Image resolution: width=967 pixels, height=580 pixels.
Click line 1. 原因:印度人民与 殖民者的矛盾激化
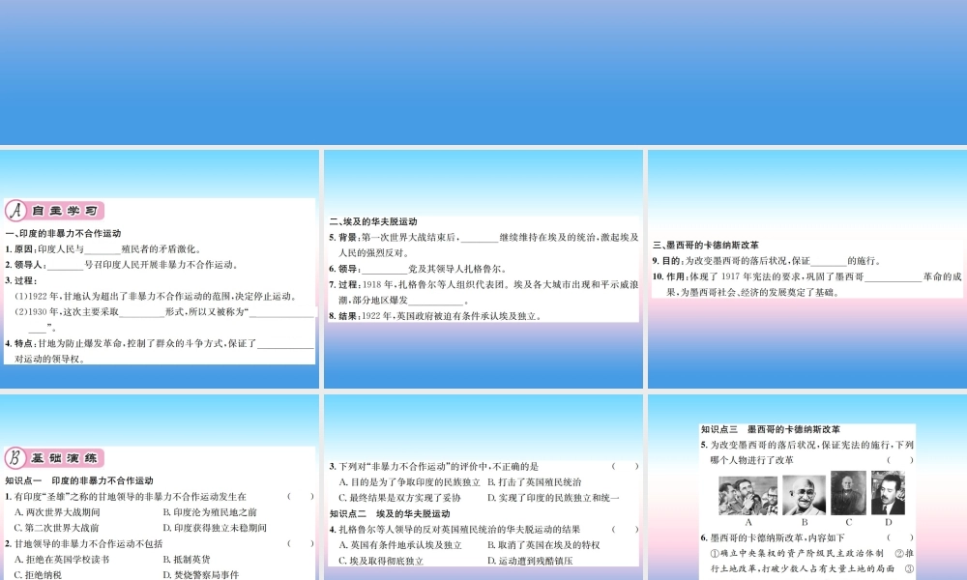tap(103, 249)
